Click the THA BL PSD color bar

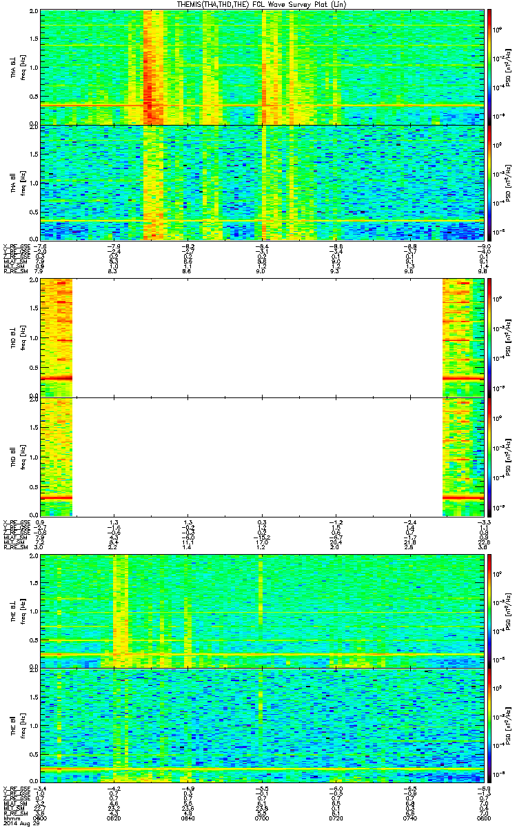click(490, 67)
